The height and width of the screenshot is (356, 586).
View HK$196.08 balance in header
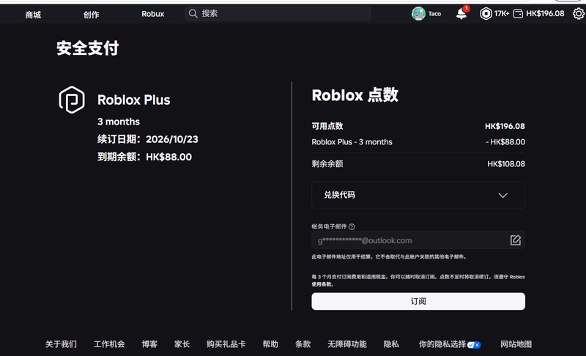pyautogui.click(x=545, y=14)
